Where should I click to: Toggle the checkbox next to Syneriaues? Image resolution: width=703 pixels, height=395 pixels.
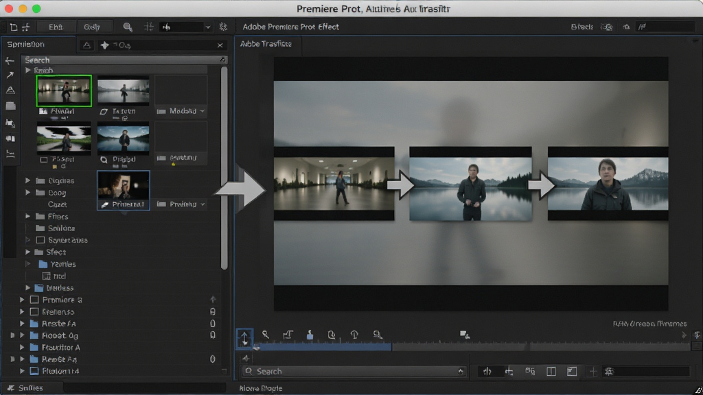[41, 240]
